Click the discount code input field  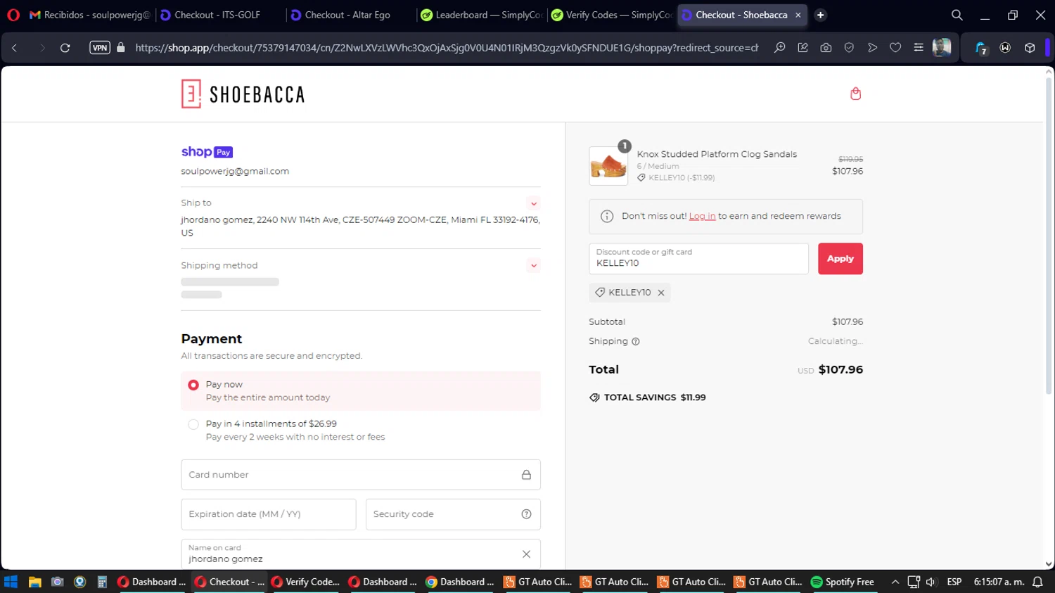[x=698, y=259]
